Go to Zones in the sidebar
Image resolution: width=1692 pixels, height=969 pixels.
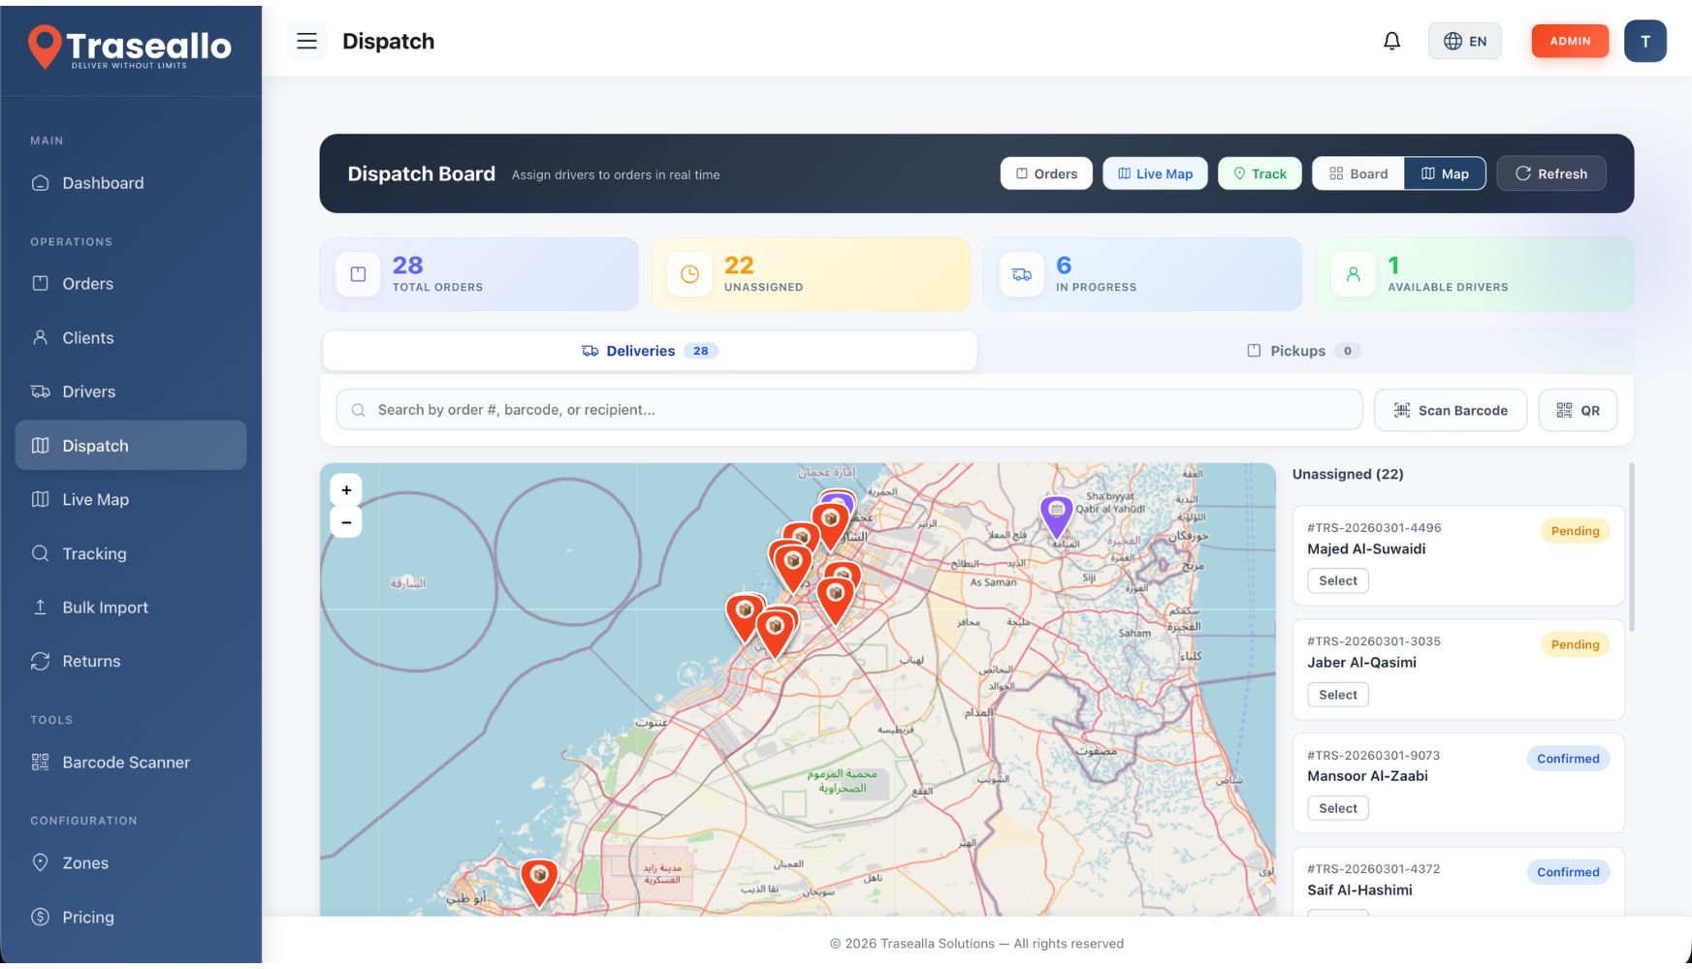point(85,863)
